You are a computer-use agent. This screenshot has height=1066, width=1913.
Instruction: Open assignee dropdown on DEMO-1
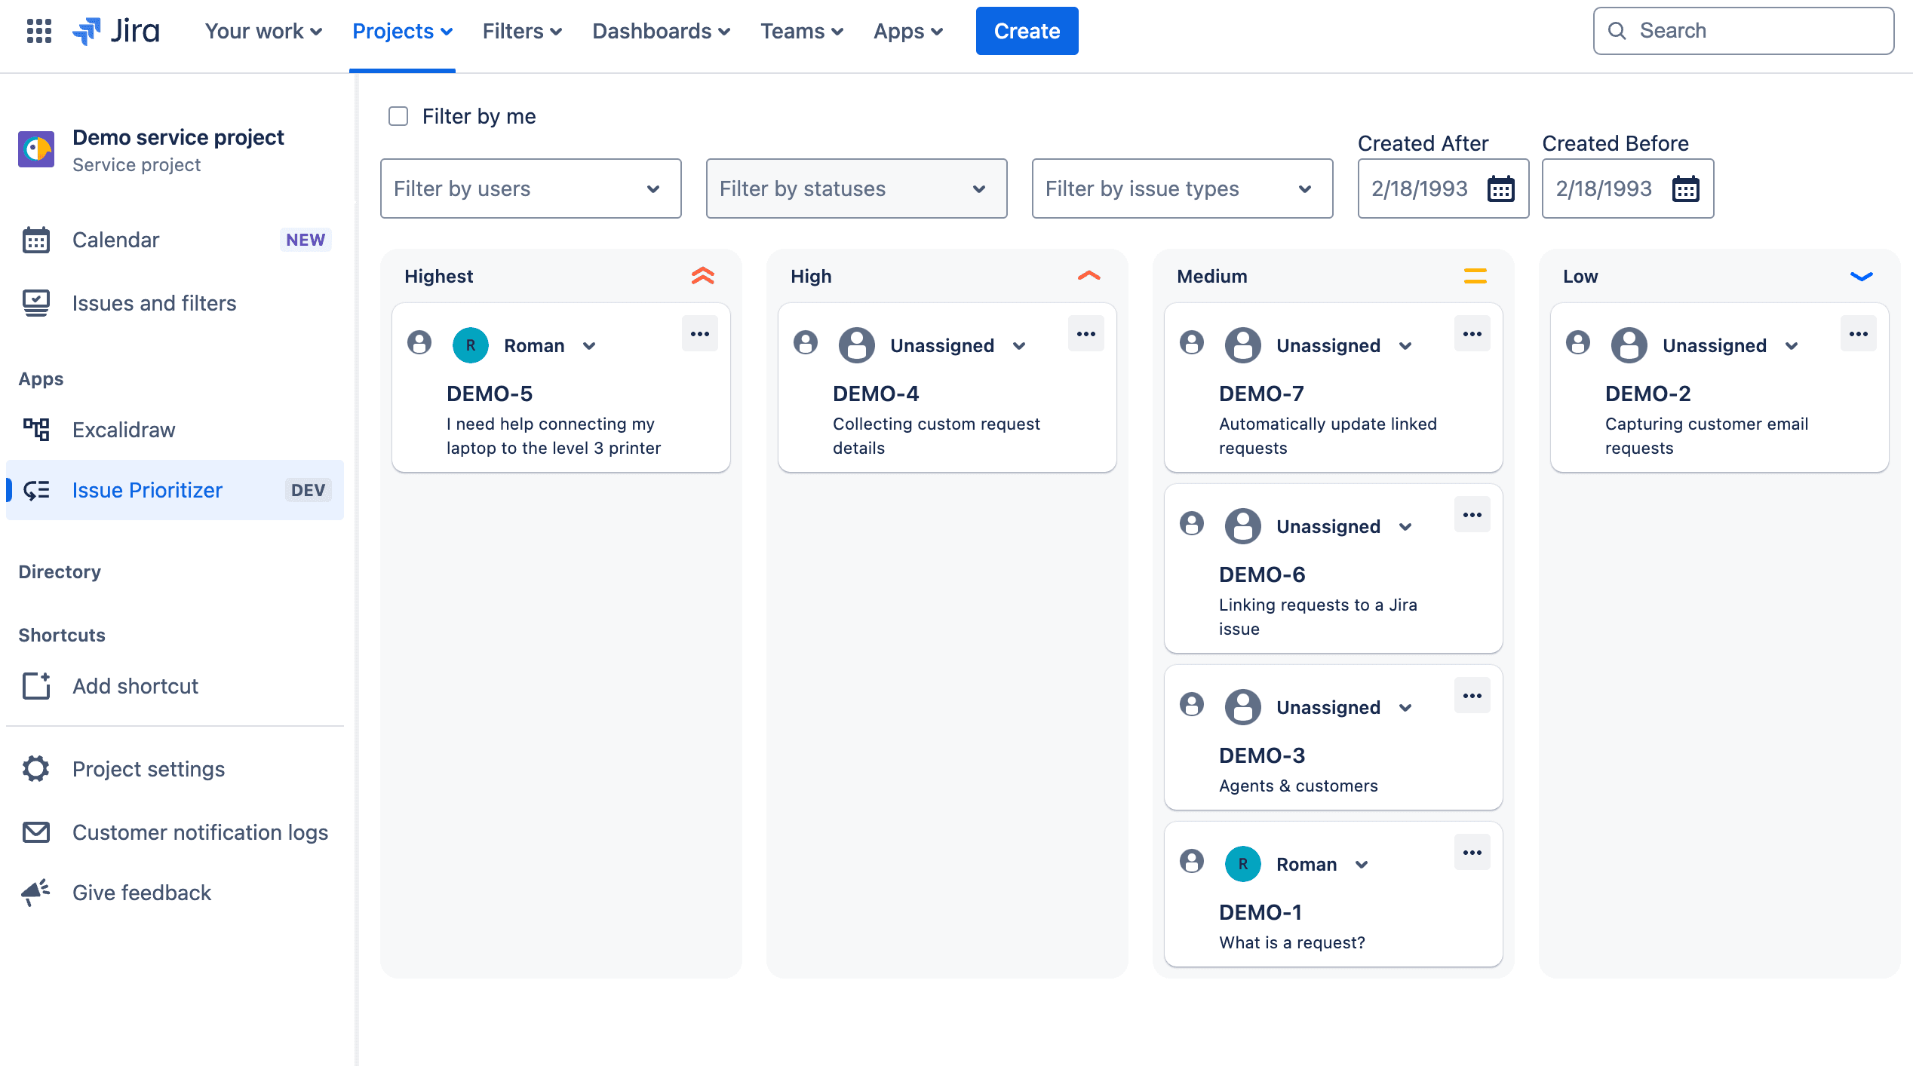tap(1362, 865)
